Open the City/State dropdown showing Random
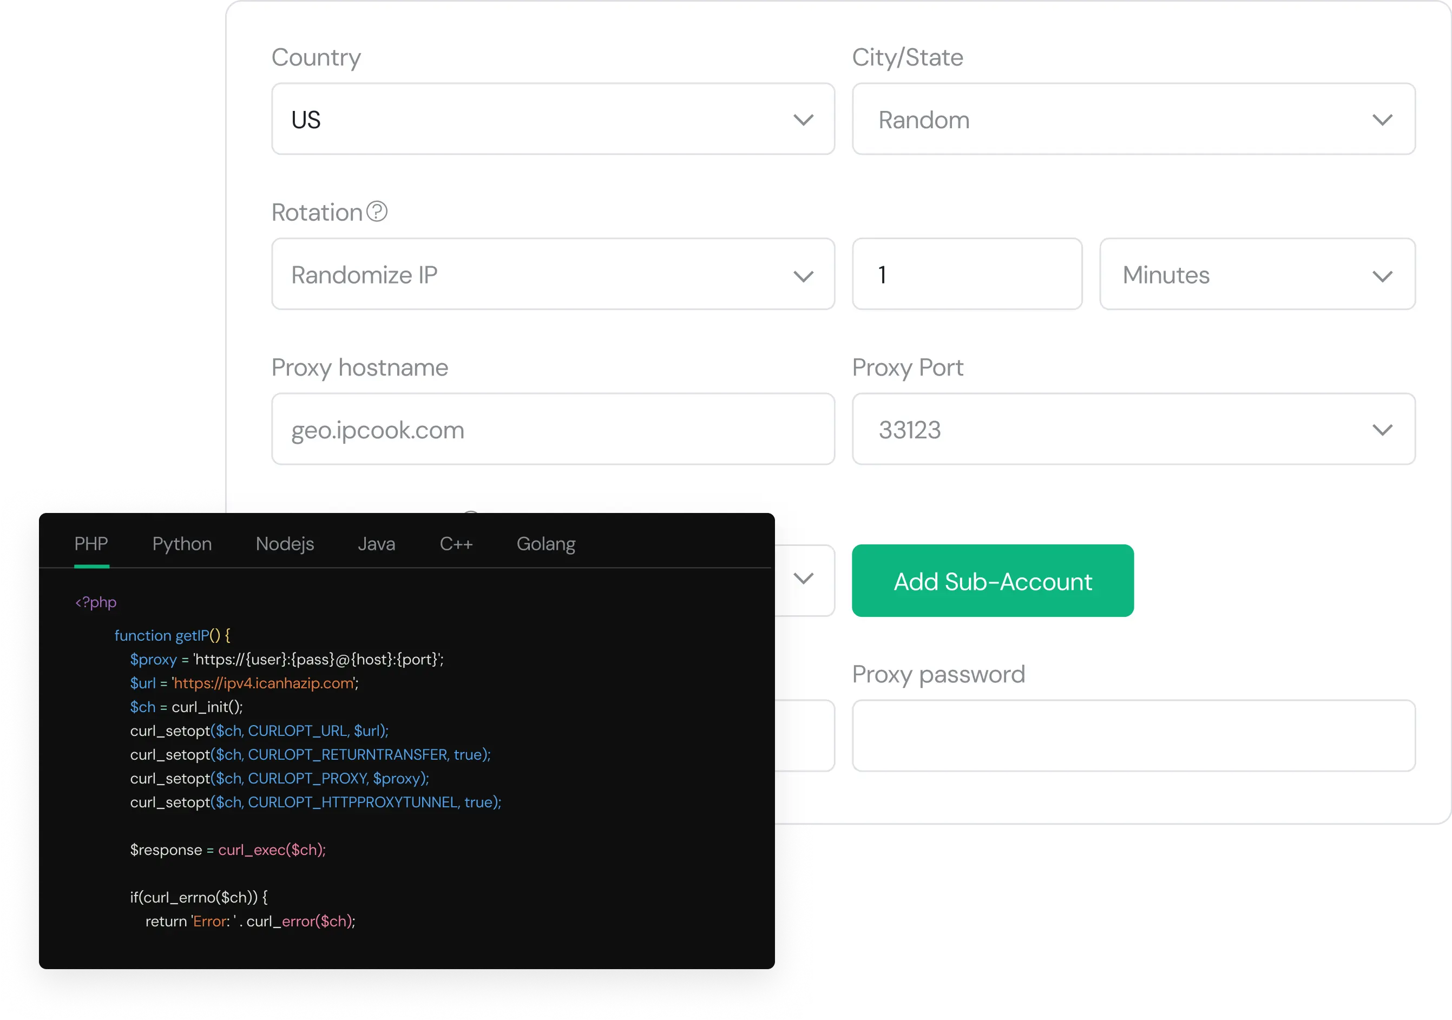Image resolution: width=1452 pixels, height=1020 pixels. click(x=1133, y=119)
